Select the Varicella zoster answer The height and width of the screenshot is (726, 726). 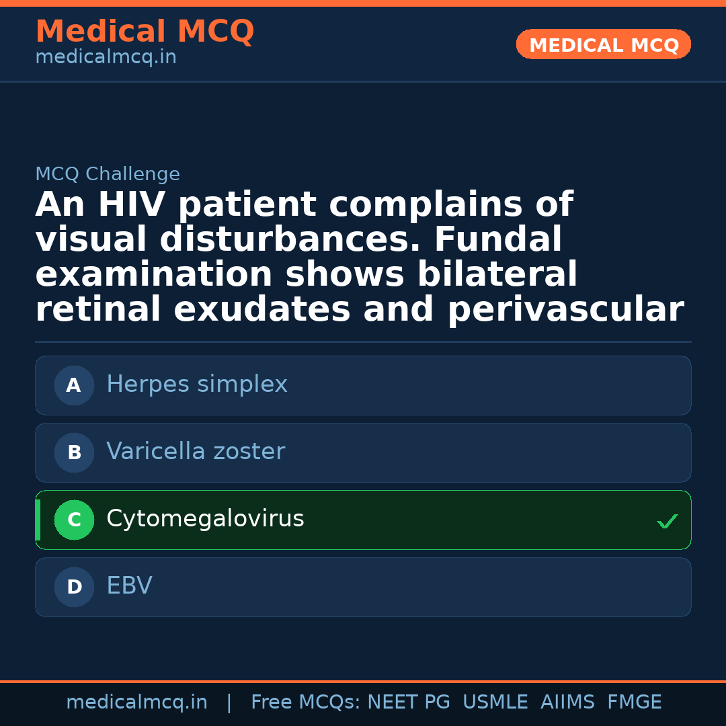(x=196, y=452)
